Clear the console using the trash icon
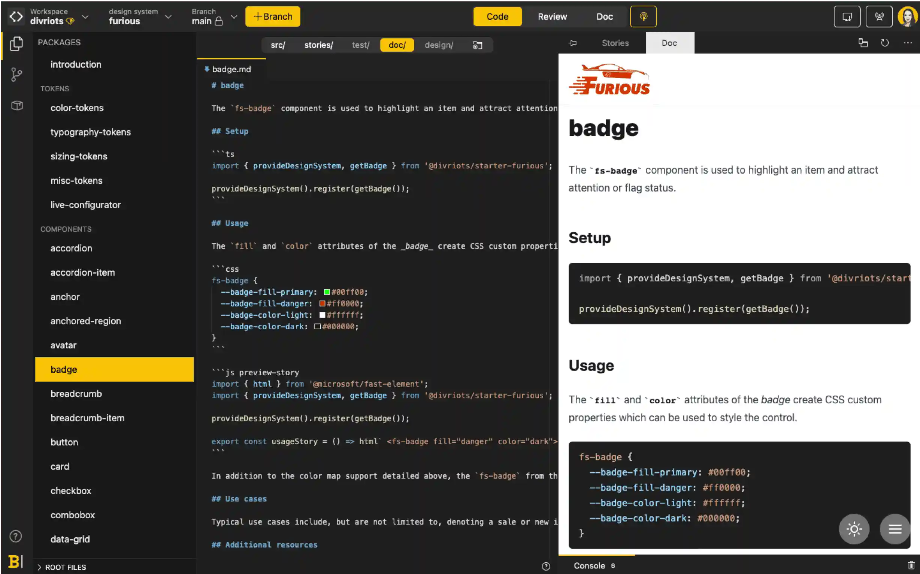Image resolution: width=920 pixels, height=574 pixels. (x=911, y=565)
